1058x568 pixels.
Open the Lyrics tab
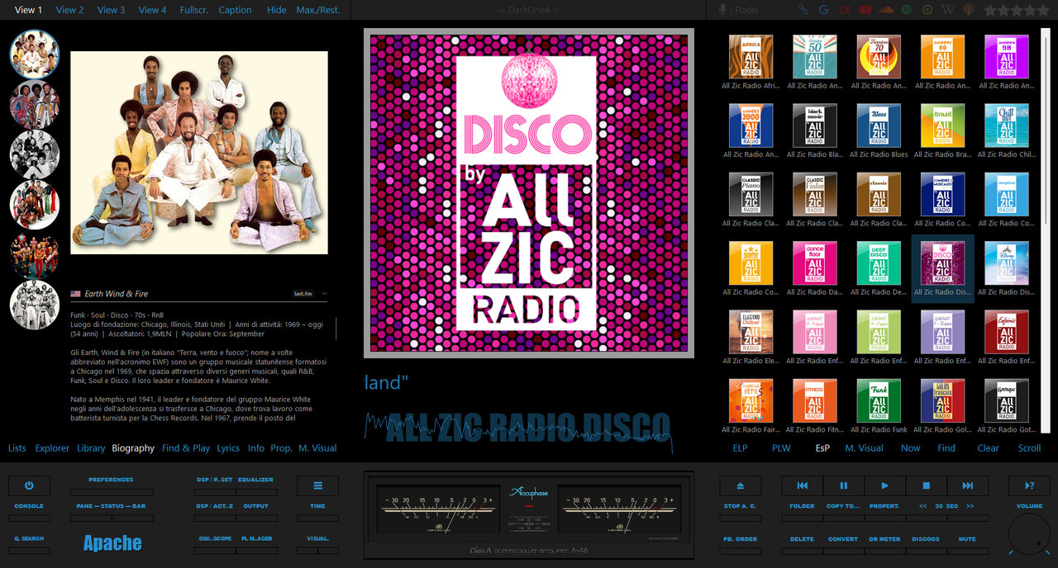point(228,448)
